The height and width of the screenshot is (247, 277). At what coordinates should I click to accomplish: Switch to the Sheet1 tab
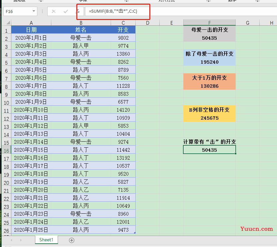coord(46,240)
